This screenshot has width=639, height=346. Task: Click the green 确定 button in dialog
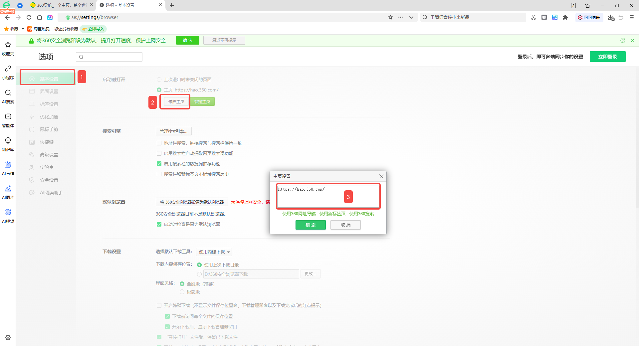(311, 225)
